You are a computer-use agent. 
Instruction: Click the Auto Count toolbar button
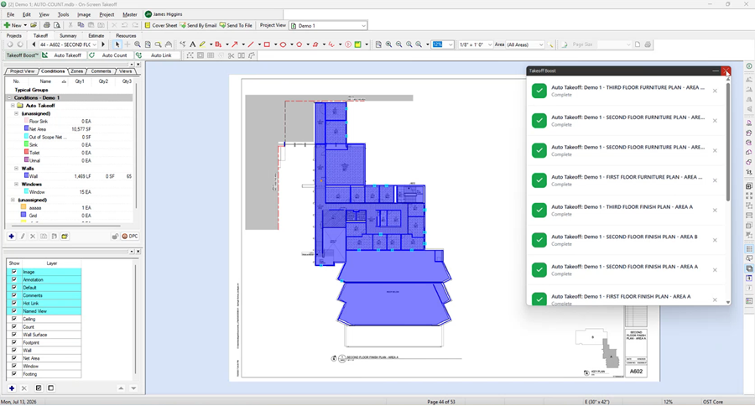tap(110, 55)
